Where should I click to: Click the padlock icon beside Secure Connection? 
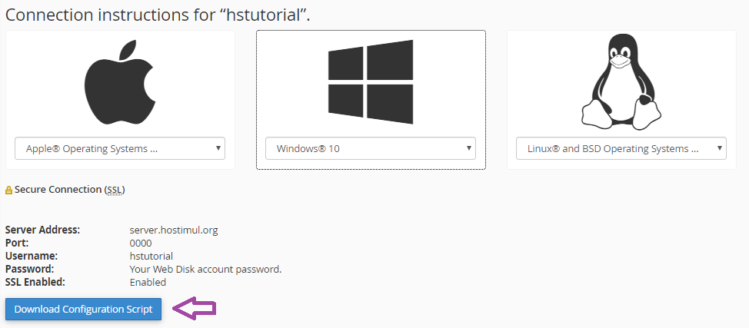click(8, 190)
